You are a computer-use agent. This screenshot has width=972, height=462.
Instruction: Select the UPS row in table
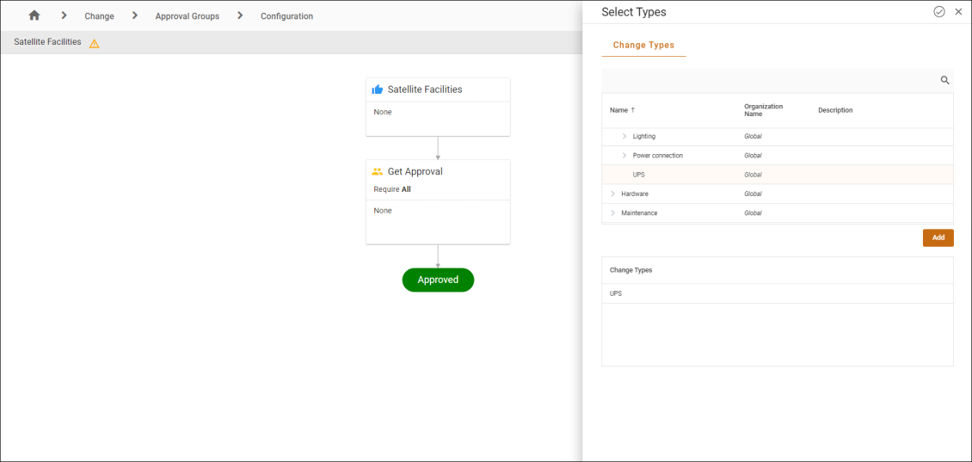(x=638, y=175)
